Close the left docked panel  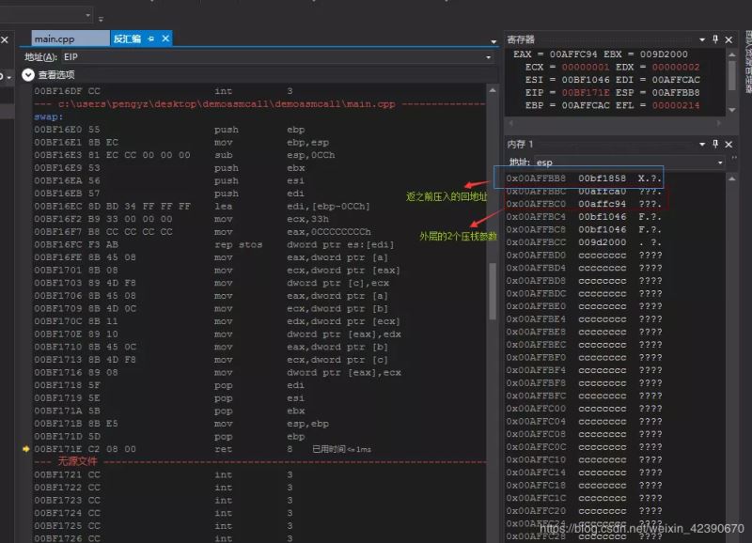(x=5, y=39)
